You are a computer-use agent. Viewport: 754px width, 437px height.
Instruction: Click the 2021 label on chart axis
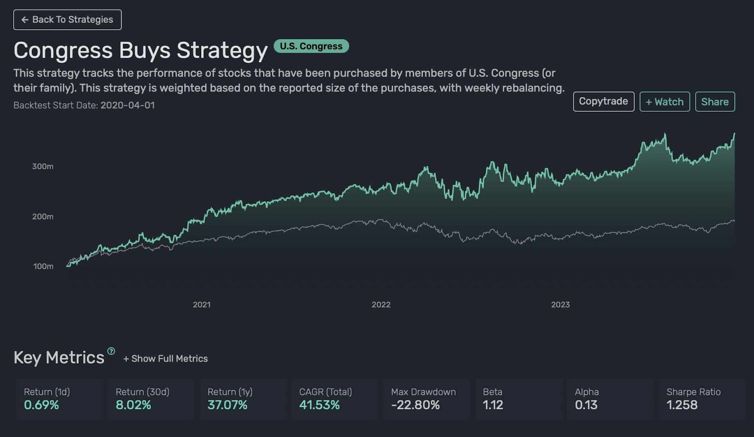pos(202,305)
